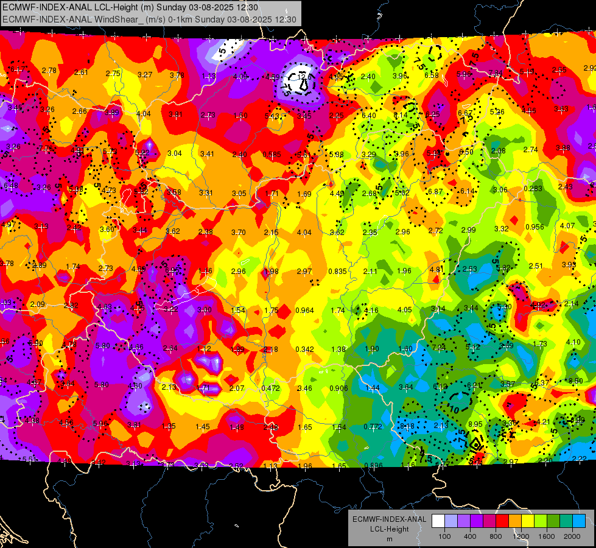The image size is (596, 548).
Task: Click the wind shear value 2.78
Action: [49, 71]
